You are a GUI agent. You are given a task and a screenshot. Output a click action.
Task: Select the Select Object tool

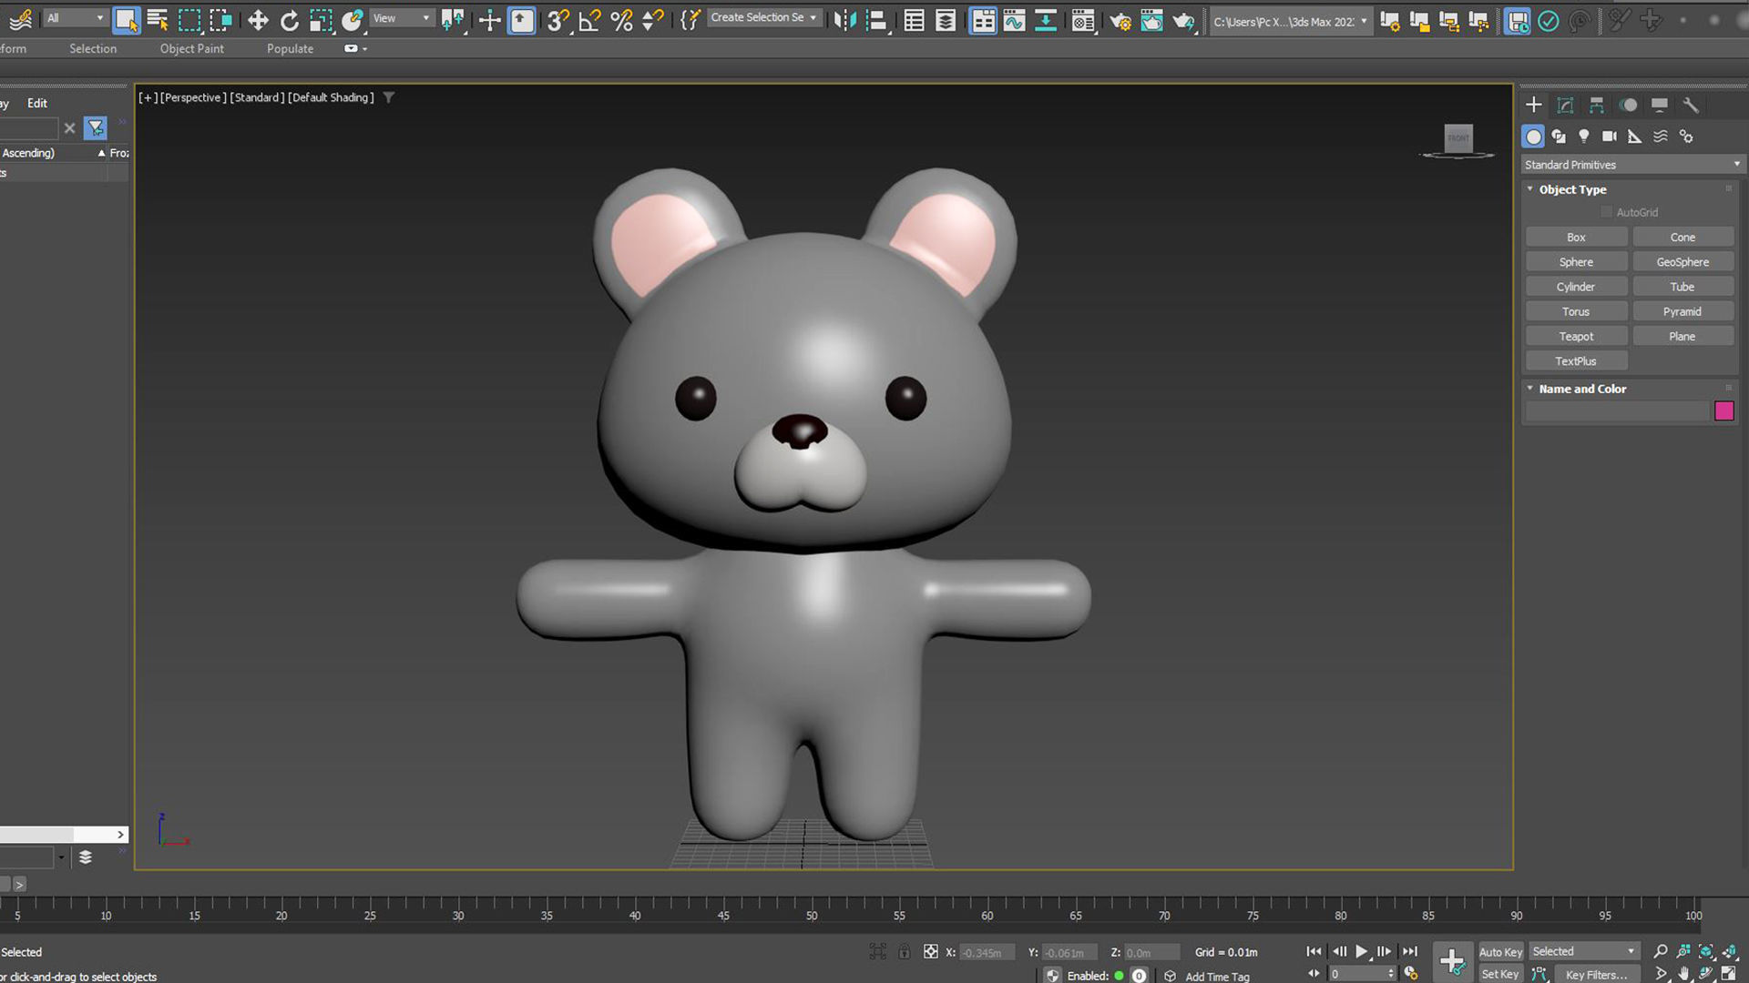pos(126,19)
